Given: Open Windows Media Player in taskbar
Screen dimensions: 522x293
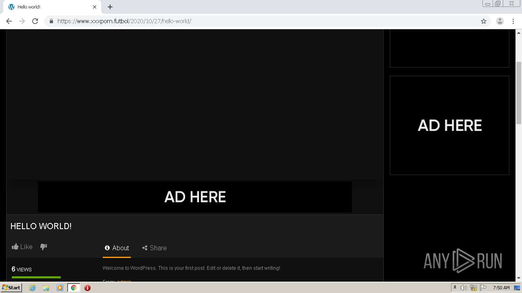Looking at the screenshot, I should tap(60, 288).
